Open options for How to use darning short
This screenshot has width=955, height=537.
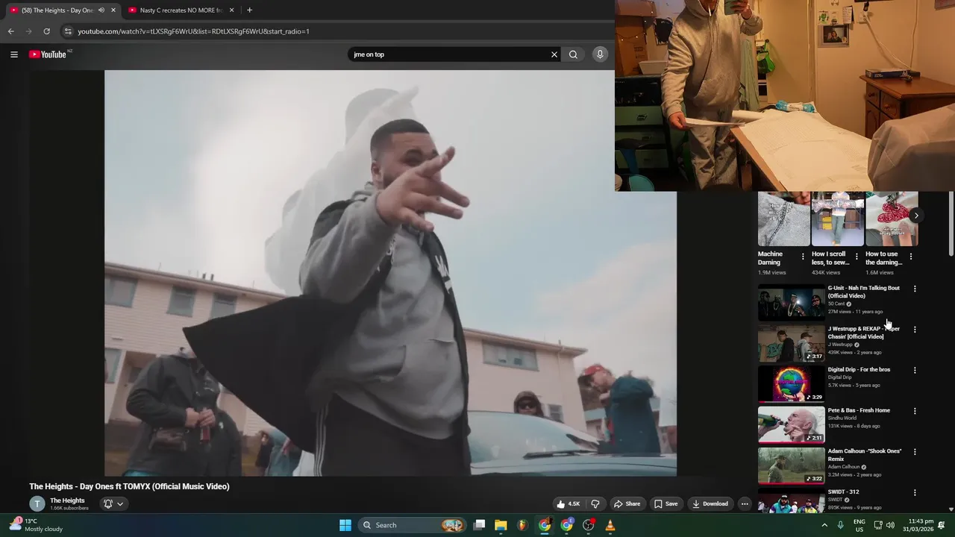[x=910, y=257]
